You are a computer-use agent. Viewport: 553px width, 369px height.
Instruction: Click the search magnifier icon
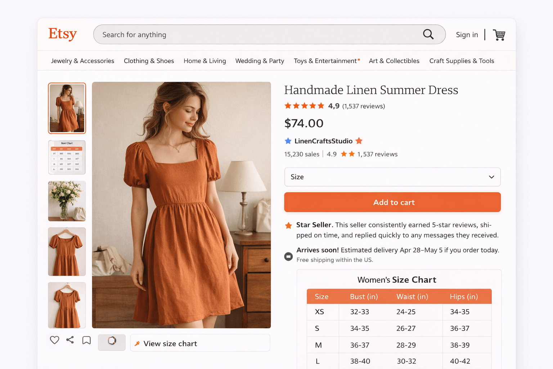[428, 34]
